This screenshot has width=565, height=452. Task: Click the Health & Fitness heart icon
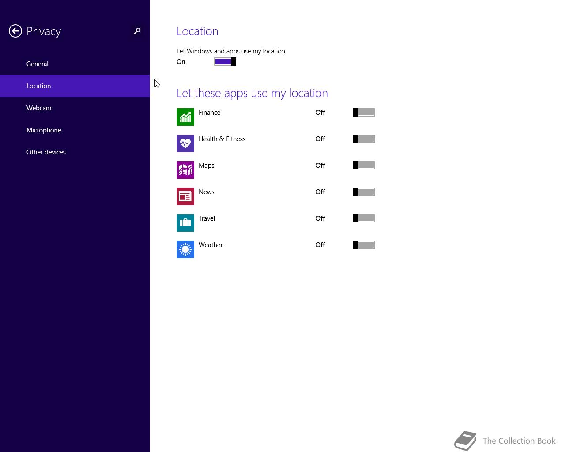185,143
